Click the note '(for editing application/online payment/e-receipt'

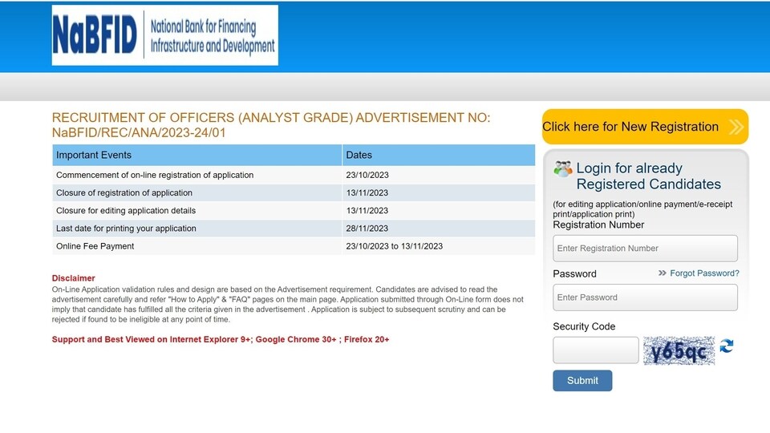[x=642, y=209]
